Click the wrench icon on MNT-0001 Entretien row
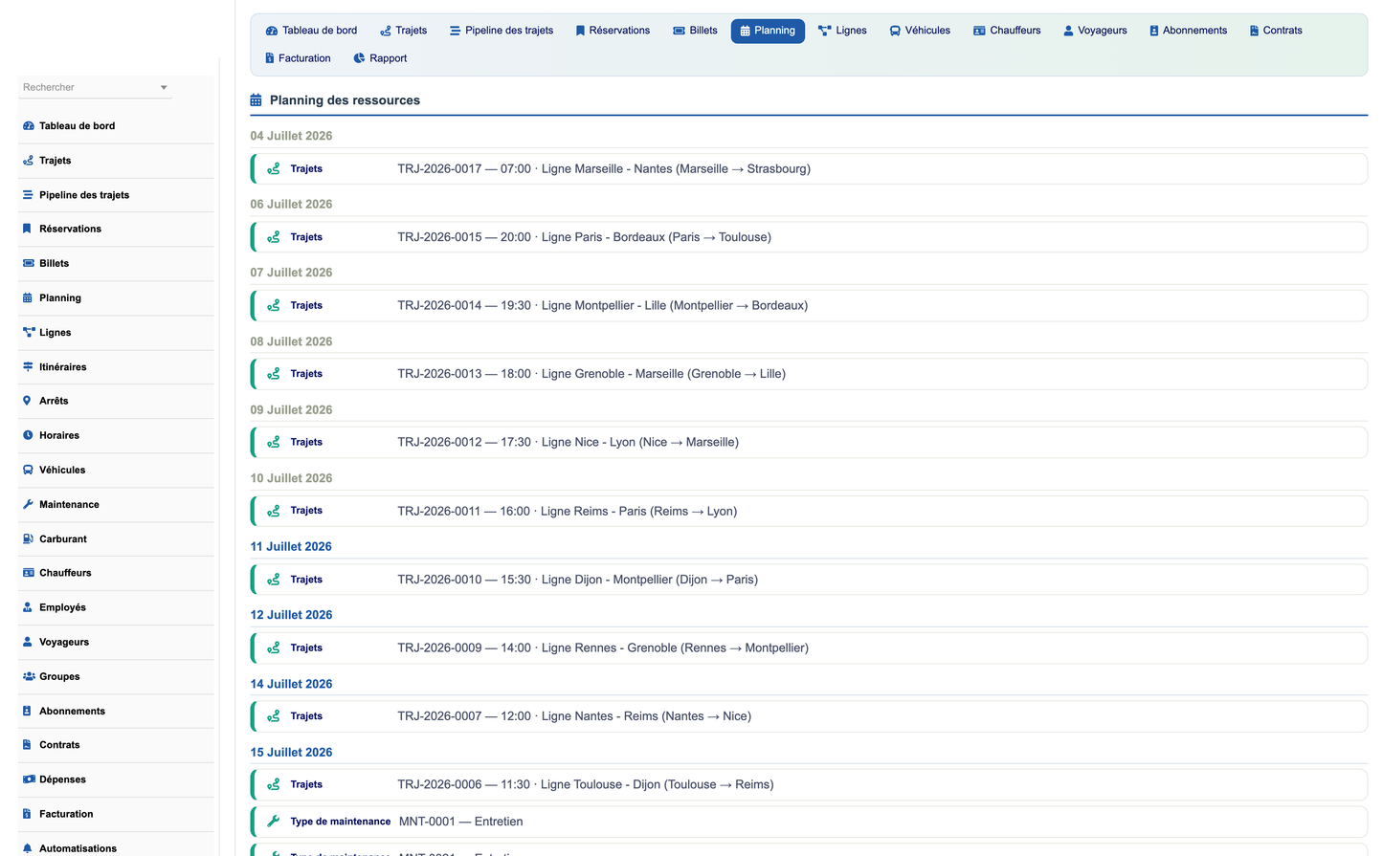The image size is (1383, 856). tap(274, 821)
